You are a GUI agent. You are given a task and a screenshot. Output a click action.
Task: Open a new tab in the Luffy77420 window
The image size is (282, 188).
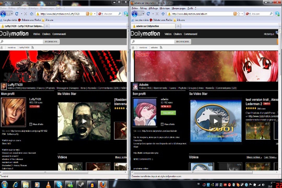click(x=46, y=26)
